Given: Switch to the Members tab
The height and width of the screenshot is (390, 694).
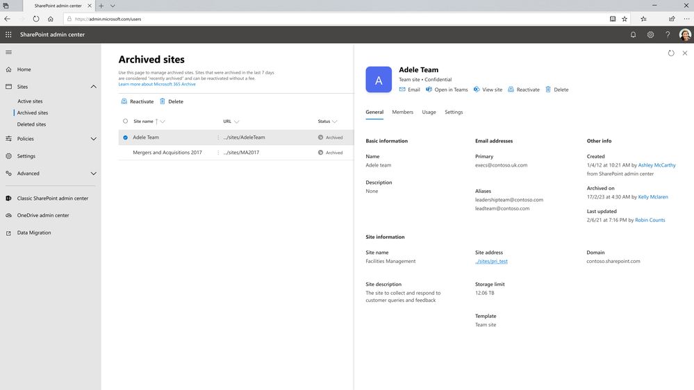Looking at the screenshot, I should click(x=402, y=112).
